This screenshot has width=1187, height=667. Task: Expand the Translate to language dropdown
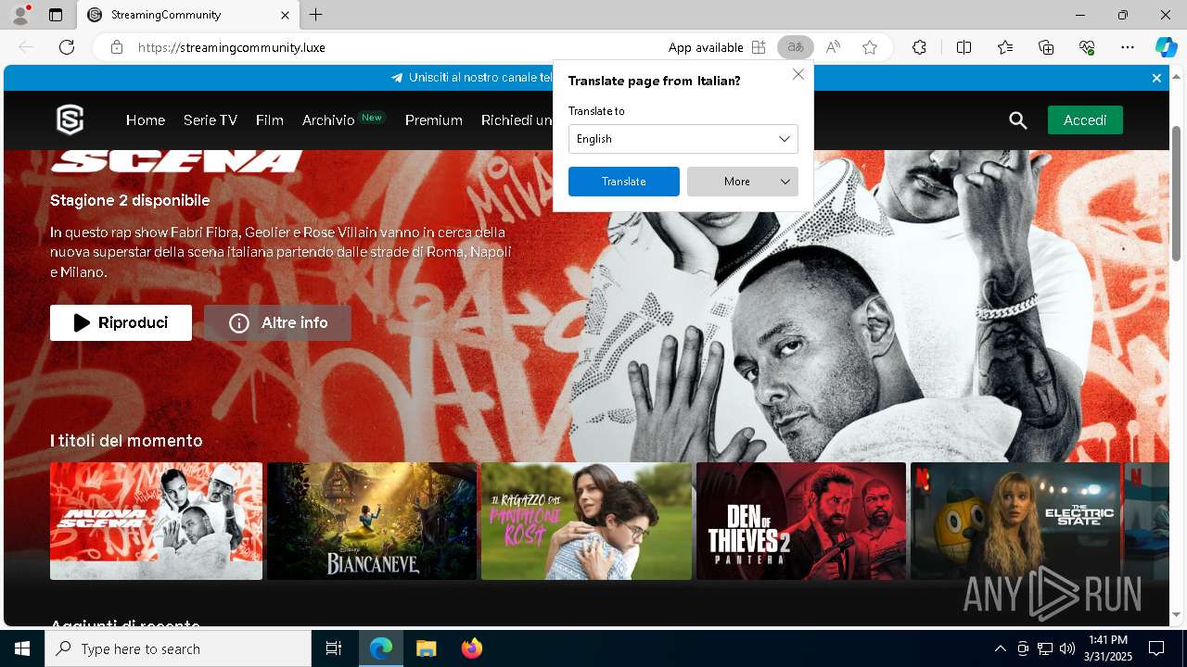[x=683, y=139]
